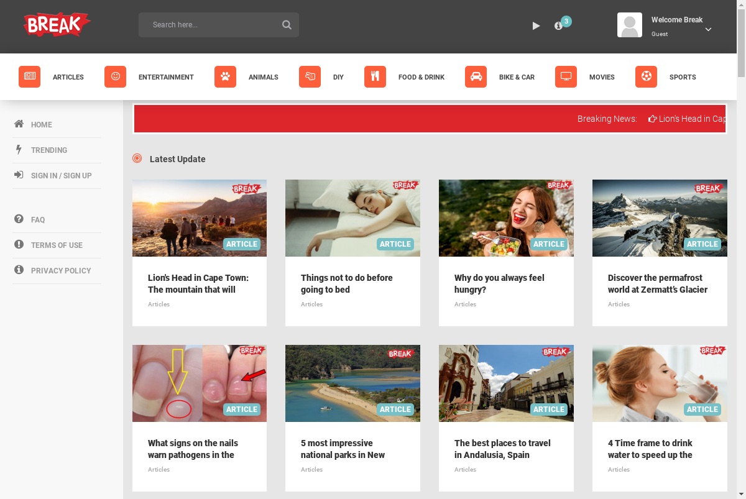Click the Breaking News Lion's Head ticker link
Viewport: 746px width, 499px height.
pyautogui.click(x=687, y=119)
